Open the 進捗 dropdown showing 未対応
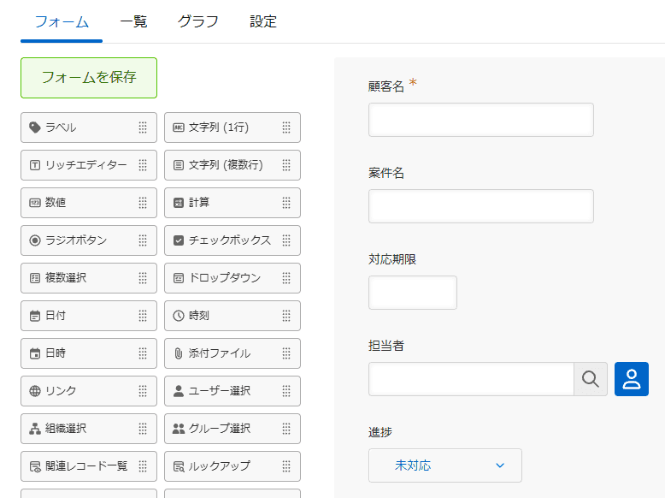Viewport: 665px width, 498px height. 445,465
